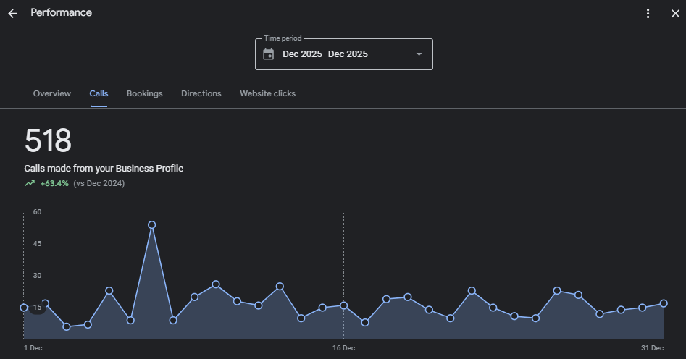
Task: Click the calendar icon in Time period
Action: point(269,54)
